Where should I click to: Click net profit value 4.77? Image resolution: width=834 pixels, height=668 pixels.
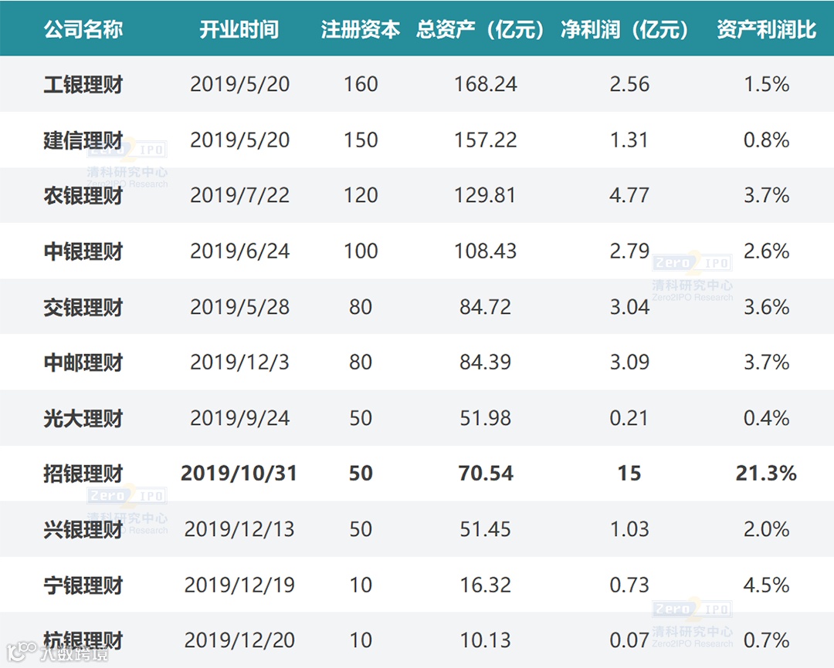(630, 196)
